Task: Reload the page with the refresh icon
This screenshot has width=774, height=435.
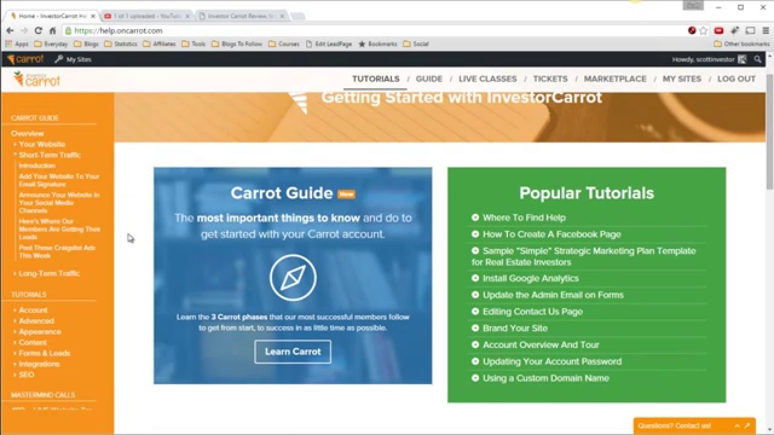Action: (39, 31)
